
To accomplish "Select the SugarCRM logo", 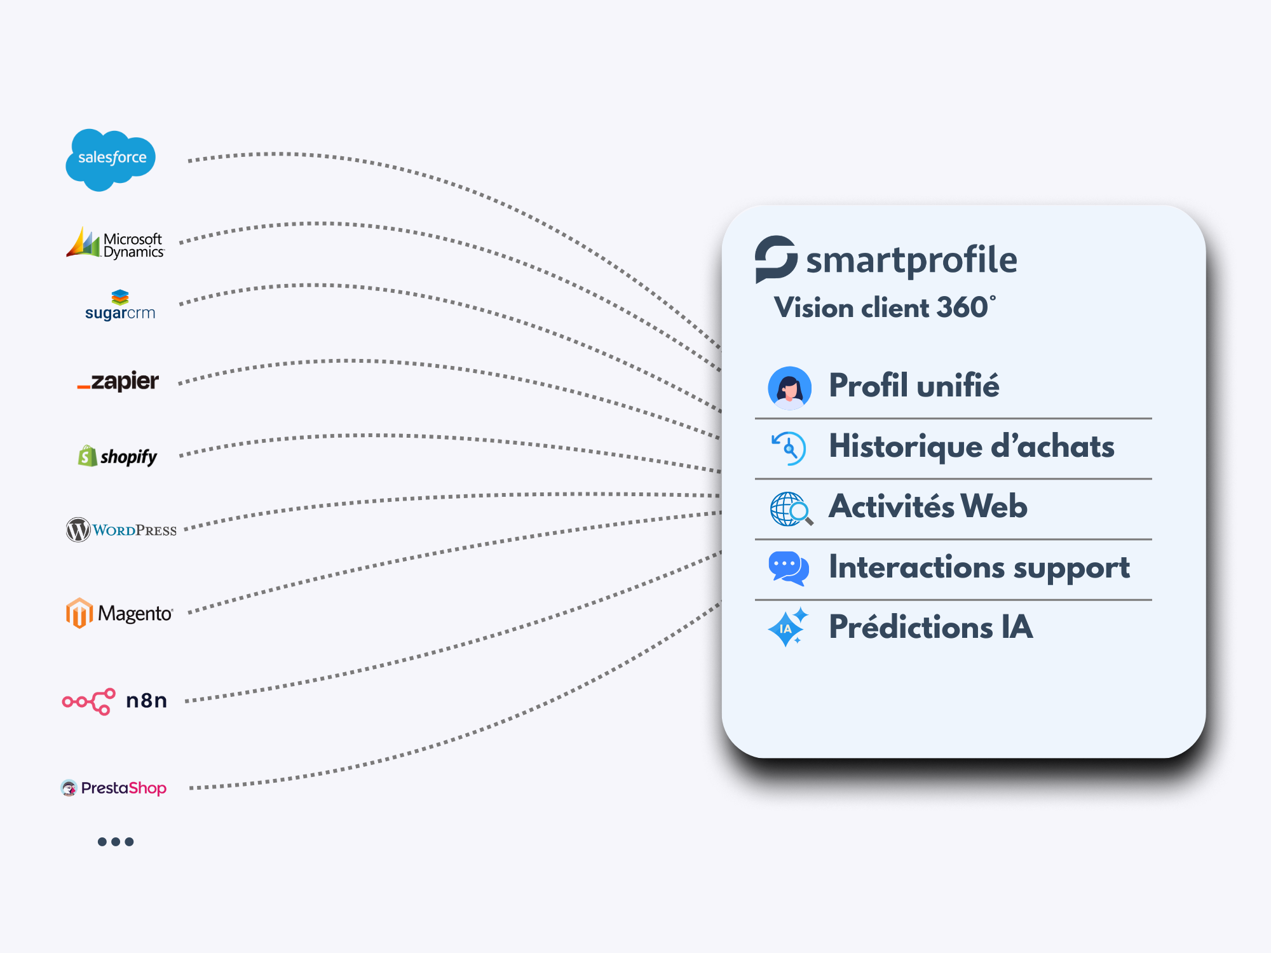I will tap(120, 306).
